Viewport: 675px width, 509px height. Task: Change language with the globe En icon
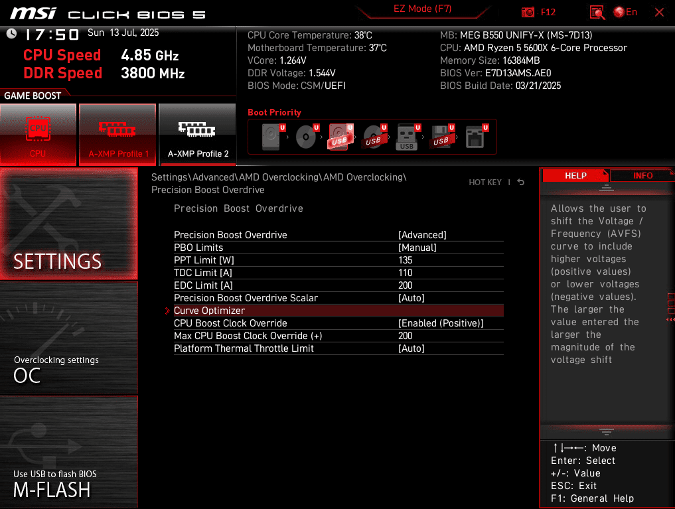625,12
